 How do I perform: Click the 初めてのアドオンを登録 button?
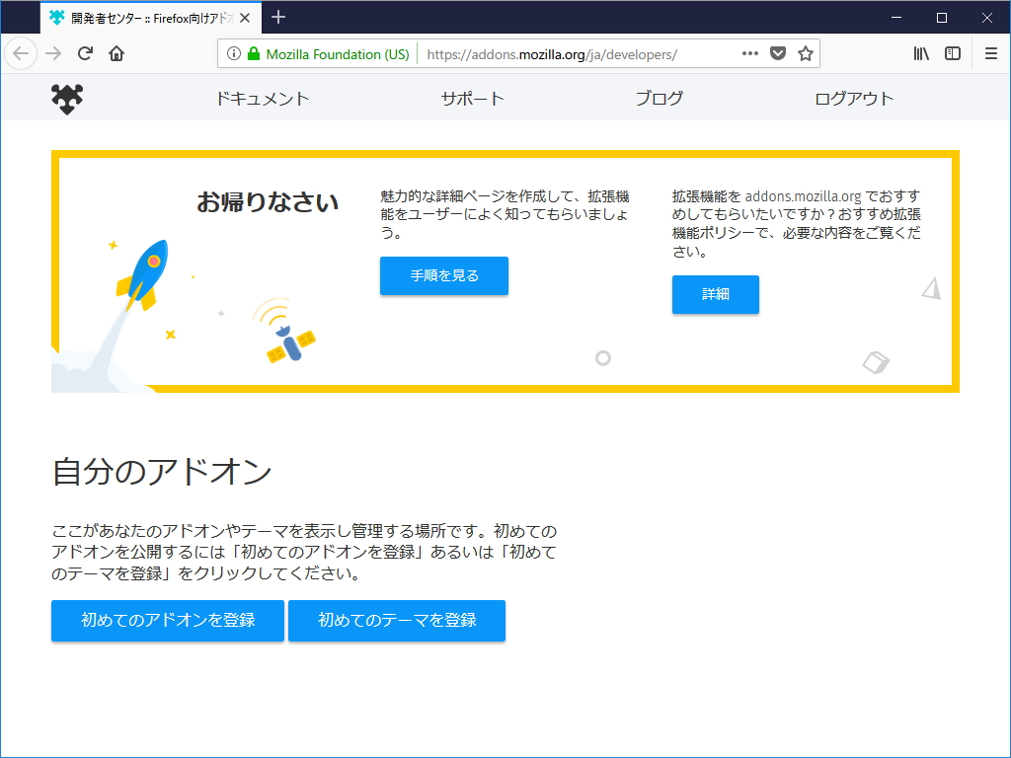pos(167,621)
